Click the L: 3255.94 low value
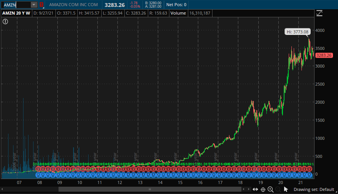Image resolution: width=338 pixels, height=194 pixels. tap(112, 13)
